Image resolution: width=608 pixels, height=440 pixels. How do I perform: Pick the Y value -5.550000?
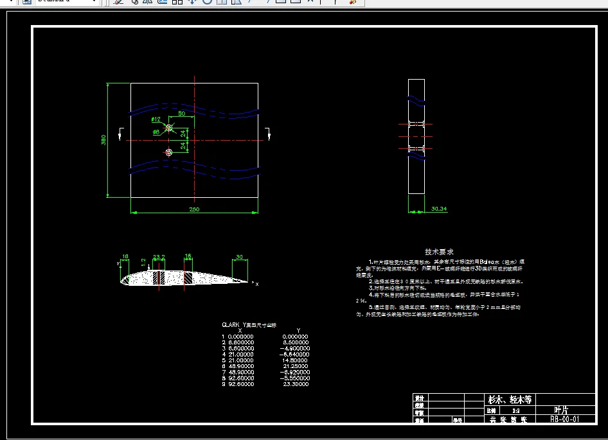click(x=295, y=378)
